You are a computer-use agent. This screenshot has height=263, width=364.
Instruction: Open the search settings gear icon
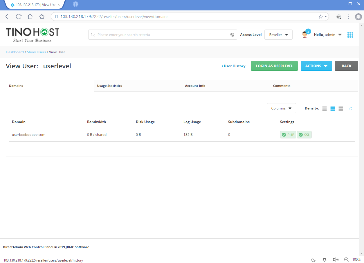[232, 34]
